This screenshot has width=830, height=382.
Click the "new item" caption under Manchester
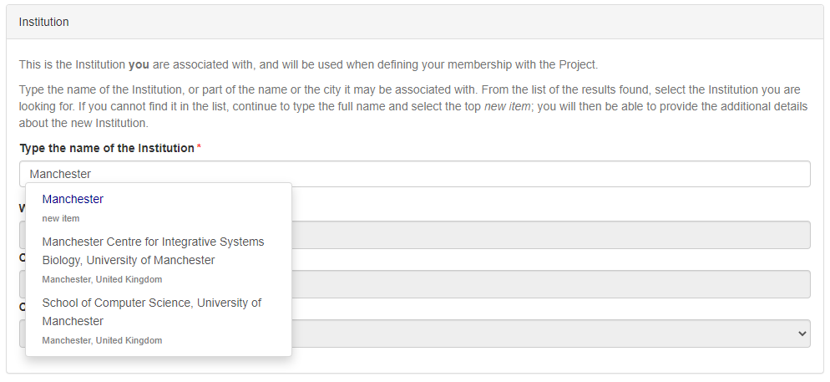(61, 218)
